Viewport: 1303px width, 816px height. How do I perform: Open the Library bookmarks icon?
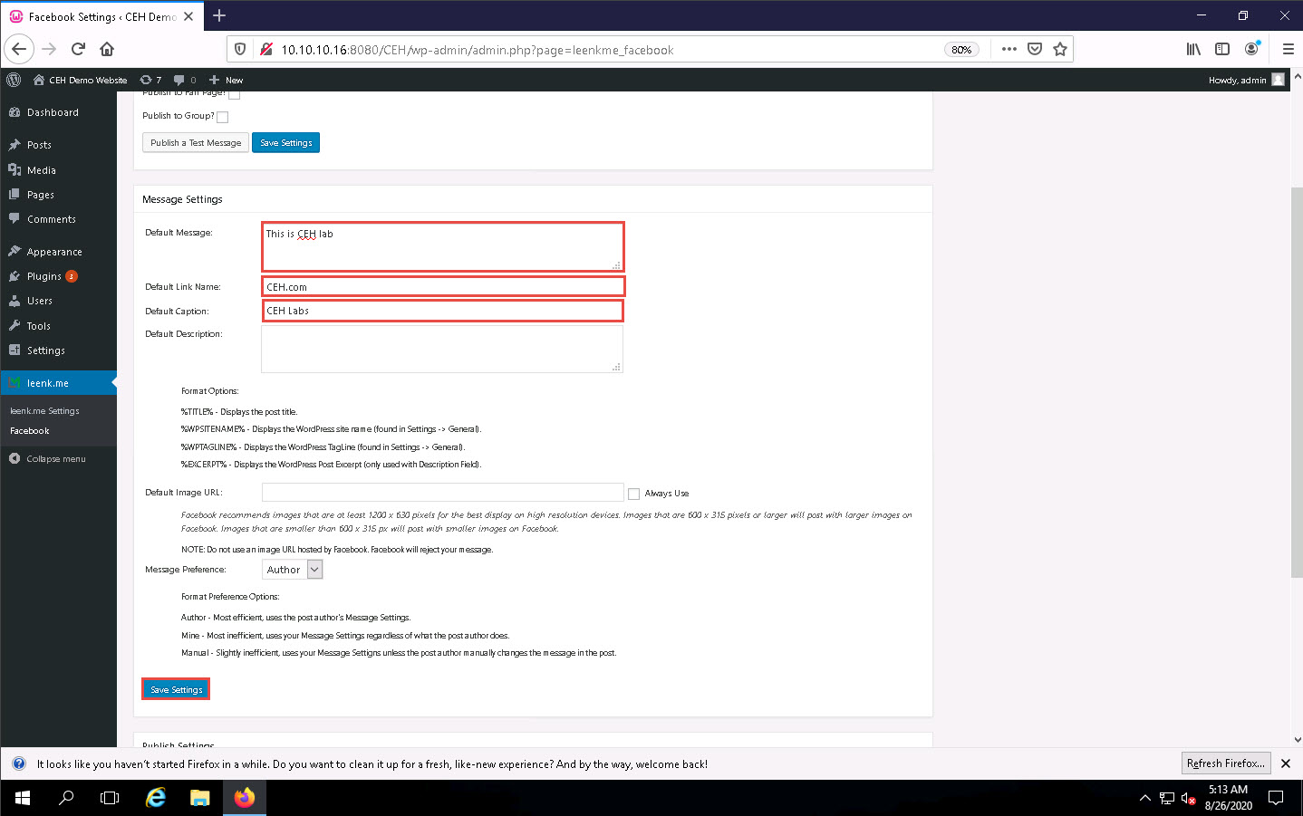tap(1193, 49)
